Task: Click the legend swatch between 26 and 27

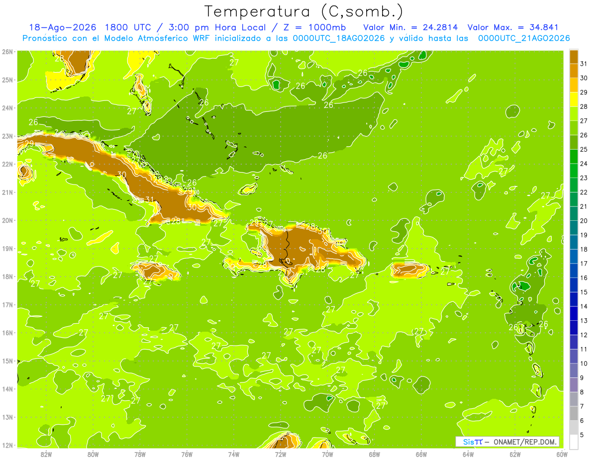Action: (x=574, y=128)
